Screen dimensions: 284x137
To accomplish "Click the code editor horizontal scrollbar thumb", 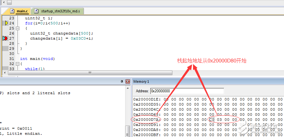I will (x=90, y=73).
